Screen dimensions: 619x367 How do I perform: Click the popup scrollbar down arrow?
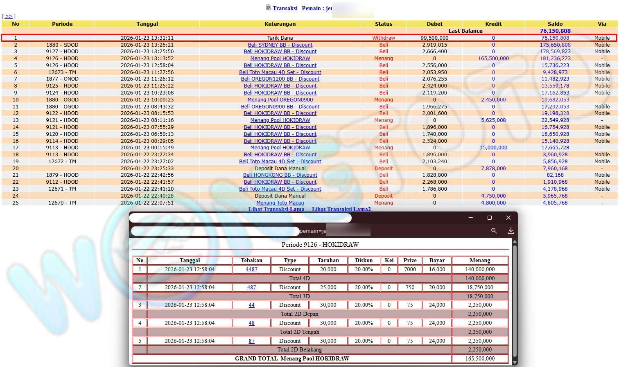515,362
